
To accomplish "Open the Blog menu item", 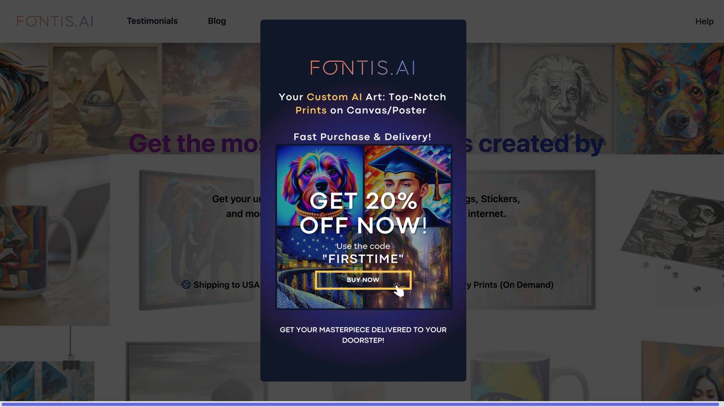I will click(x=217, y=21).
